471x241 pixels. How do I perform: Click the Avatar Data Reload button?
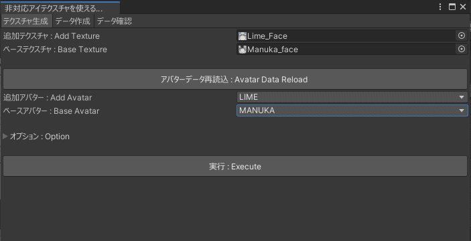(x=235, y=79)
